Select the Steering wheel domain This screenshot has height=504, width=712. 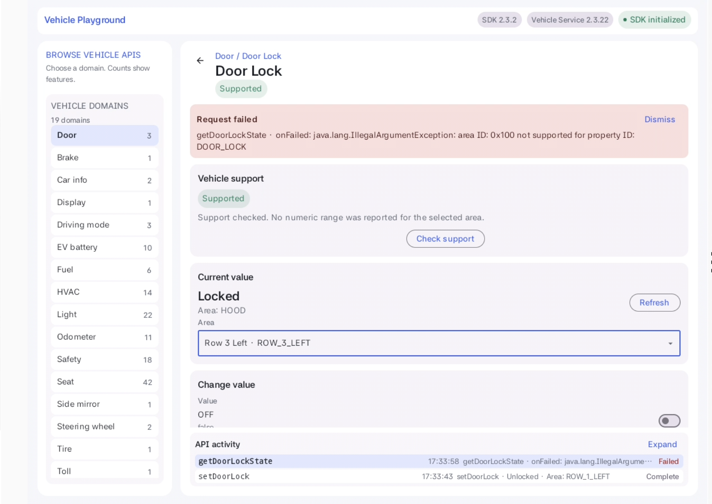tap(105, 427)
